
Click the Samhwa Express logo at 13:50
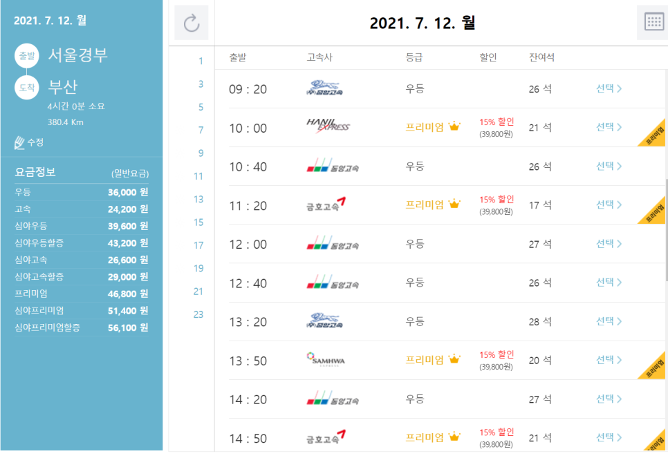(x=325, y=359)
